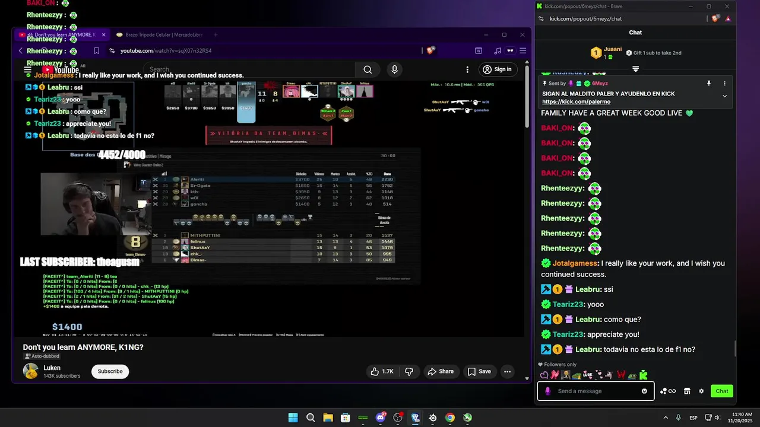The image size is (760, 427).
Task: Open taskbar Search
Action: pyautogui.click(x=311, y=418)
